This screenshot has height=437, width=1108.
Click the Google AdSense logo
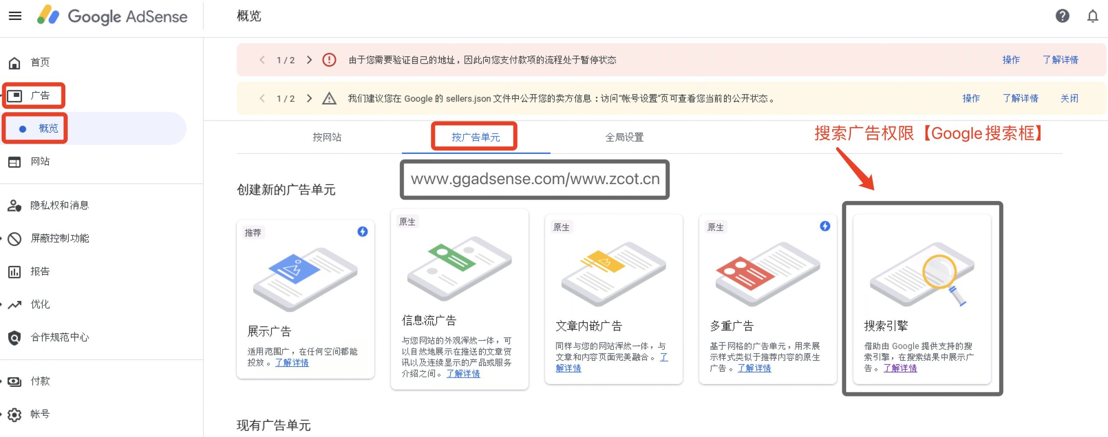coord(113,16)
